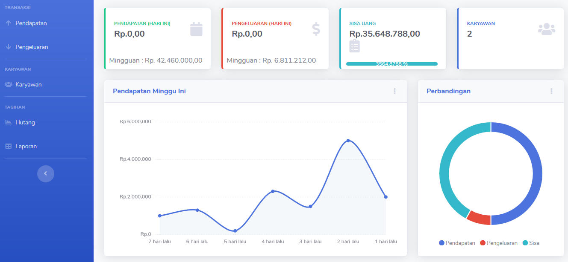Click the up arrow icon beside Pendapatan
The width and height of the screenshot is (568, 262).
(x=8, y=23)
